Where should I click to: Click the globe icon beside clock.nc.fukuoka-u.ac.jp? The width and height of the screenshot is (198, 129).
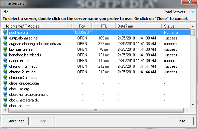click(5, 95)
